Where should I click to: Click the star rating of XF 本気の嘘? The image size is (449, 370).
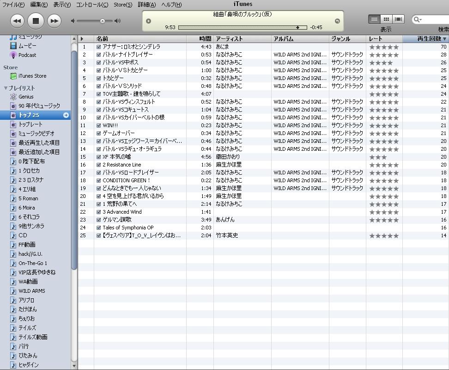pos(378,157)
